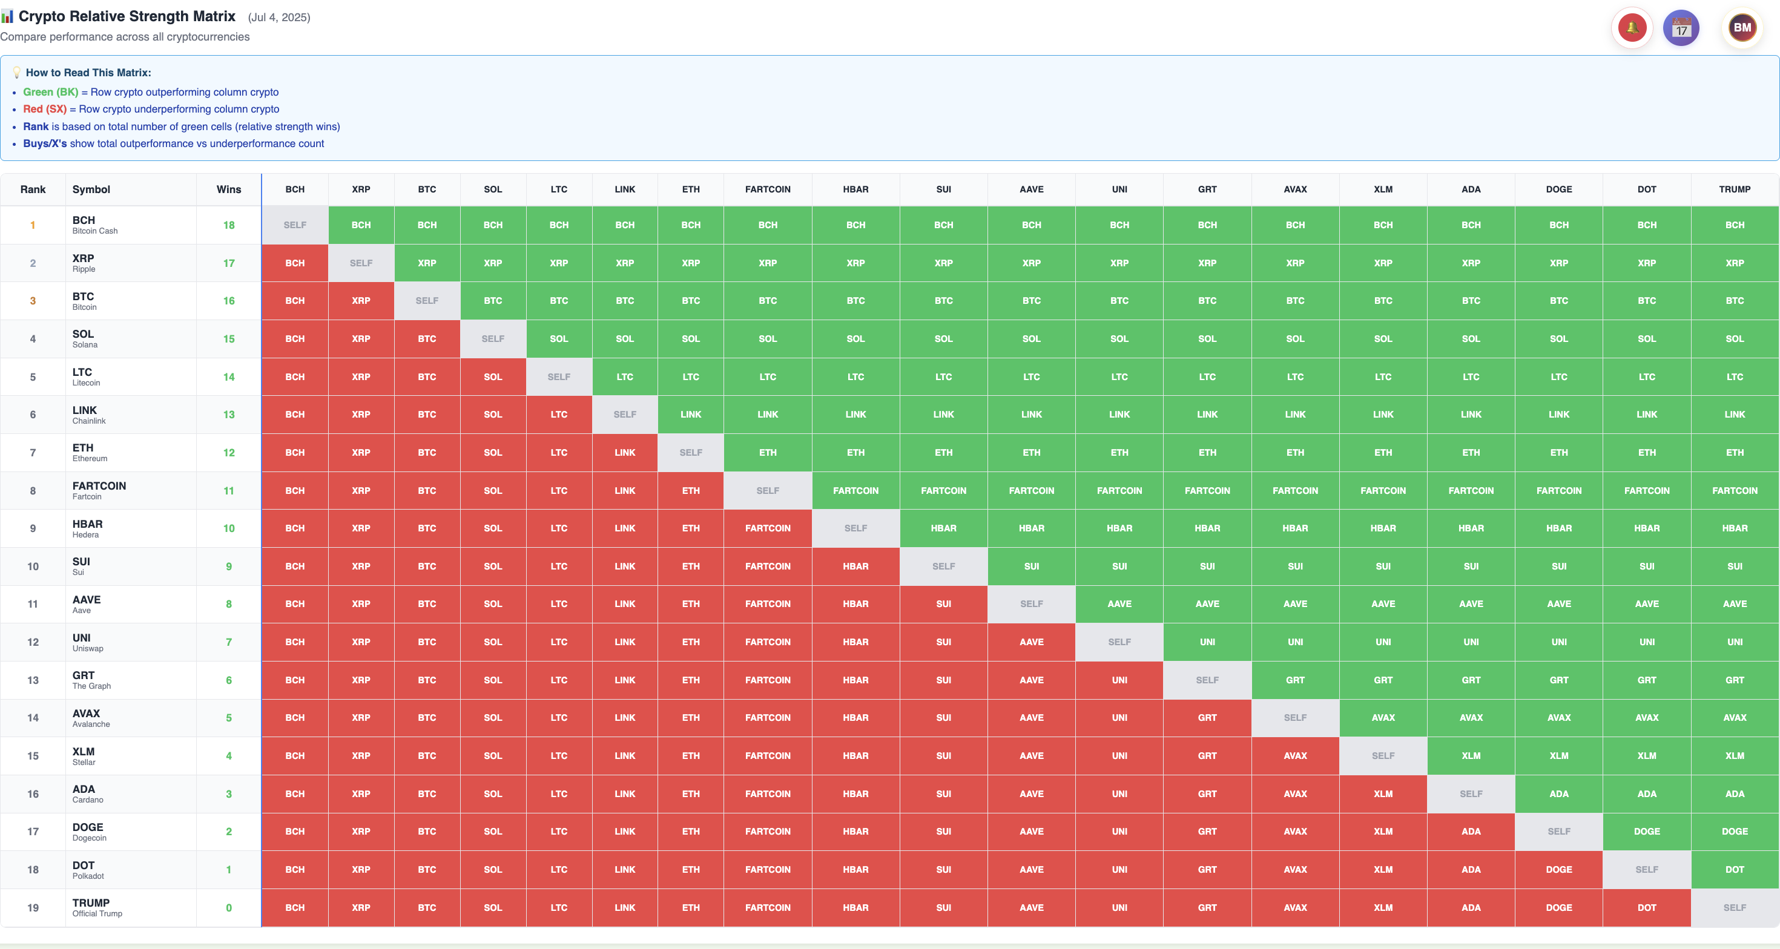Select the TRUMP column header
The width and height of the screenshot is (1780, 949).
tap(1735, 189)
